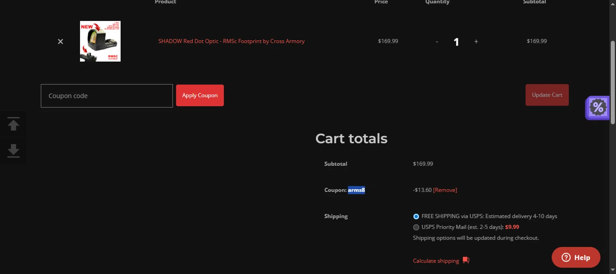Decrease quantity with the minus button

click(437, 41)
